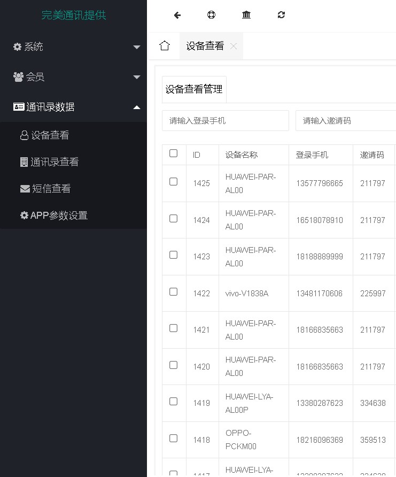
Task: Click invite code 334638
Action: pos(373,403)
